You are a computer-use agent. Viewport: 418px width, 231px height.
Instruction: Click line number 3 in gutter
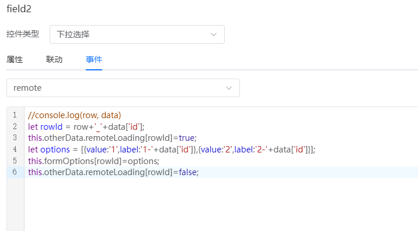tap(15, 138)
